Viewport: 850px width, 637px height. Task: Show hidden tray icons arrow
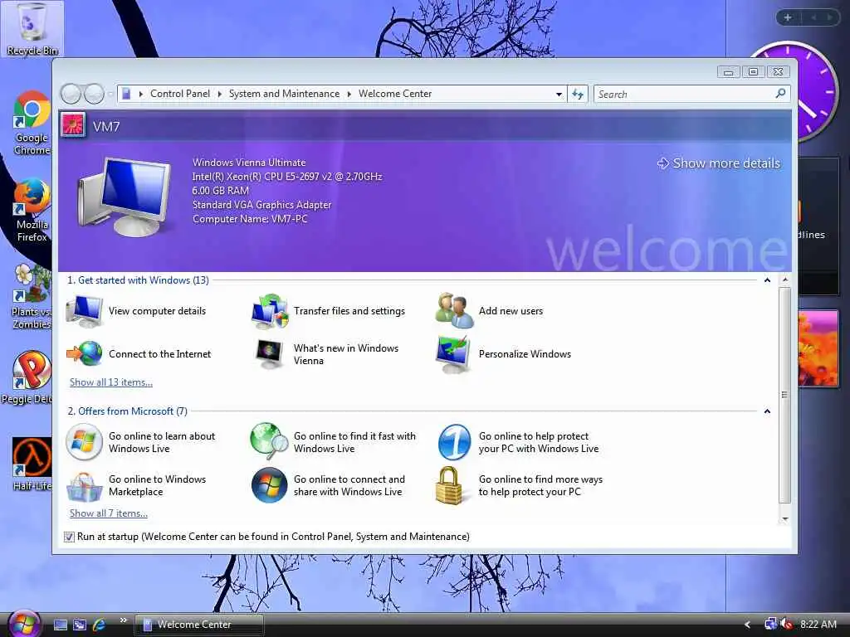(748, 625)
